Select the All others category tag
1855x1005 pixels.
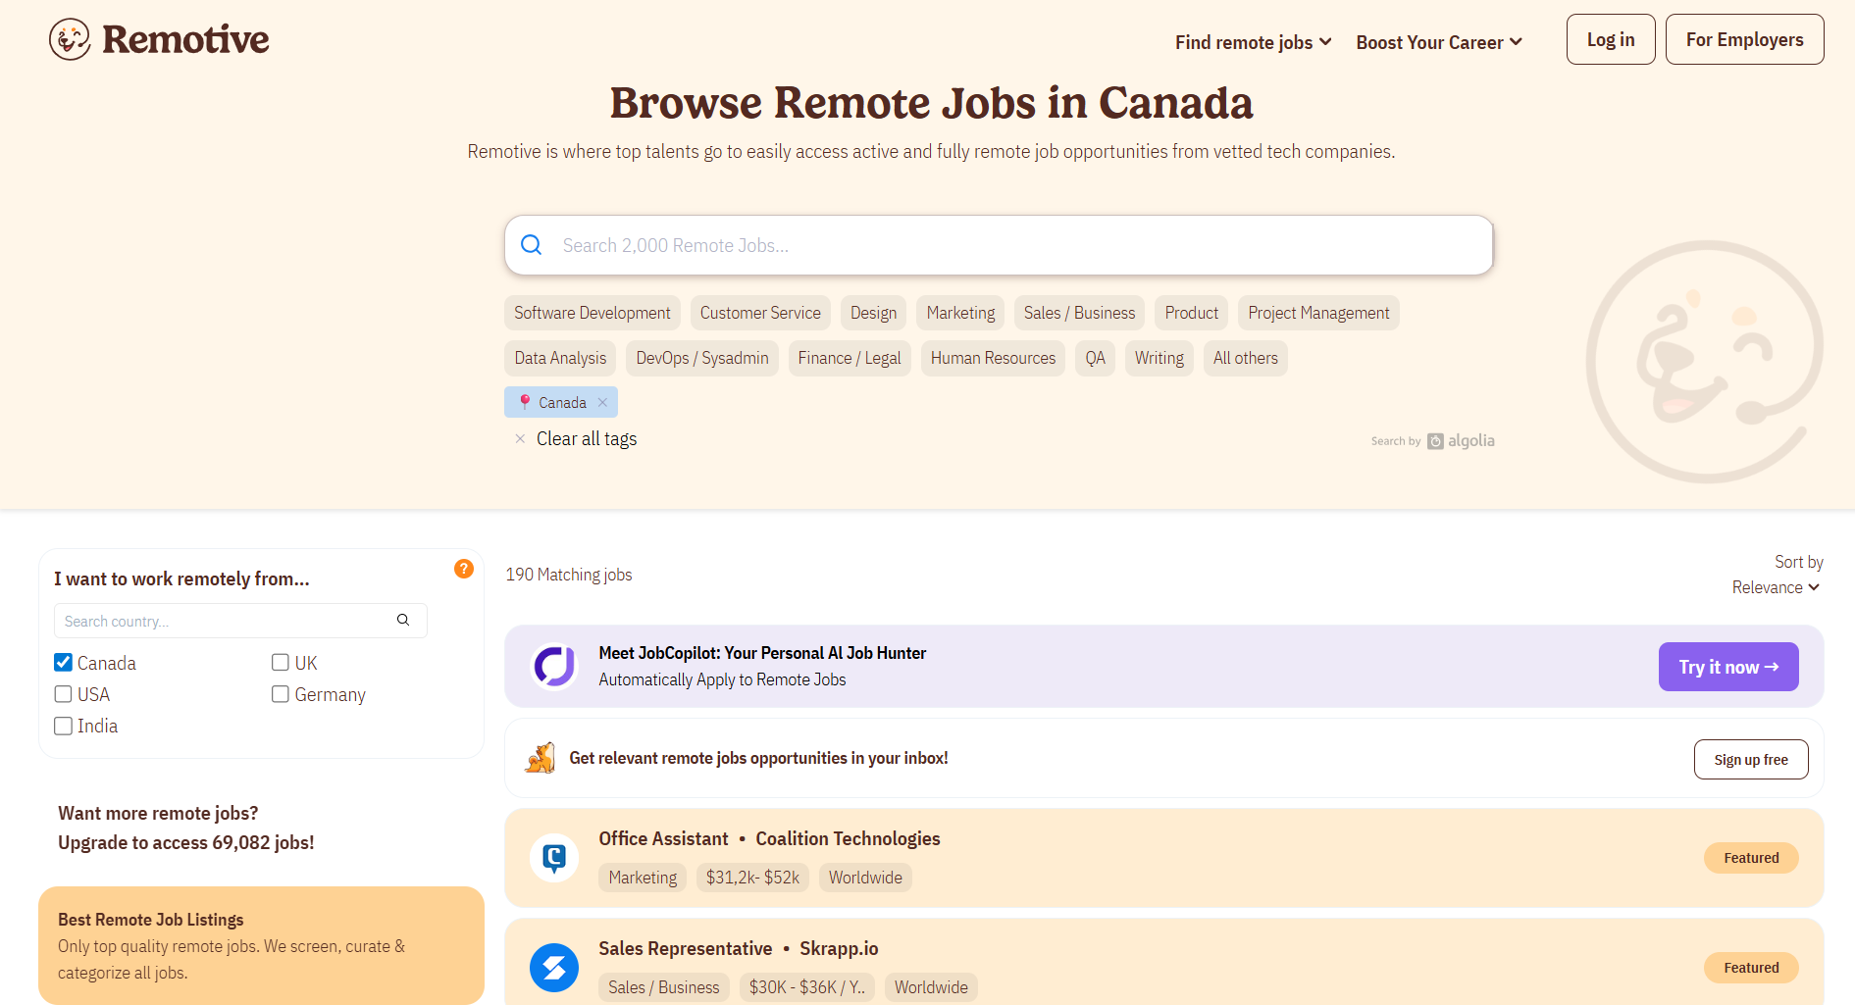[x=1246, y=358]
